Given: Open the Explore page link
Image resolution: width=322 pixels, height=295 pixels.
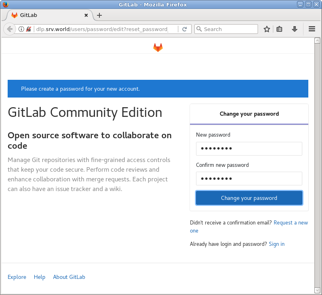Looking at the screenshot, I should point(17,277).
